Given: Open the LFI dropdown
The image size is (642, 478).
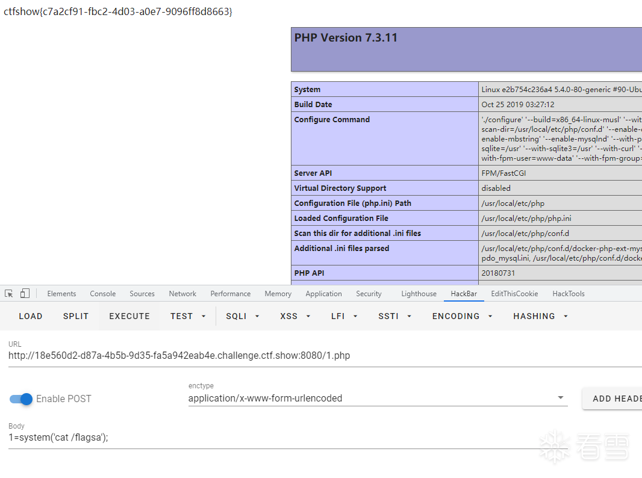Looking at the screenshot, I should pyautogui.click(x=344, y=316).
